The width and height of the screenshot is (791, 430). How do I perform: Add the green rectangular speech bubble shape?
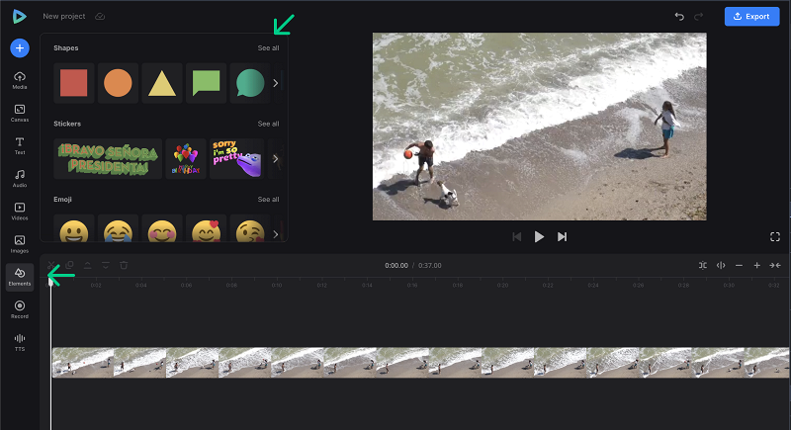pyautogui.click(x=206, y=83)
